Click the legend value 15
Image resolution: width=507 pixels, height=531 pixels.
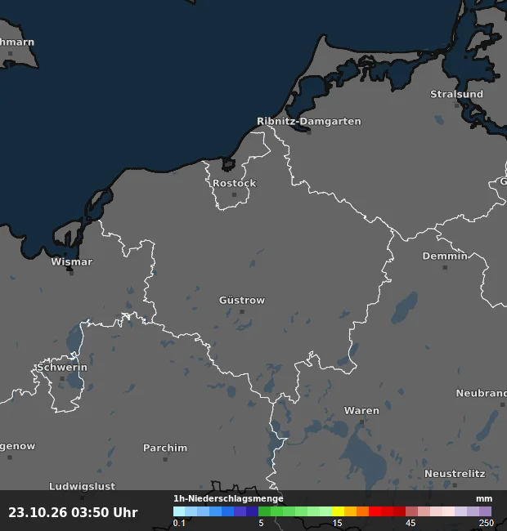(337, 523)
